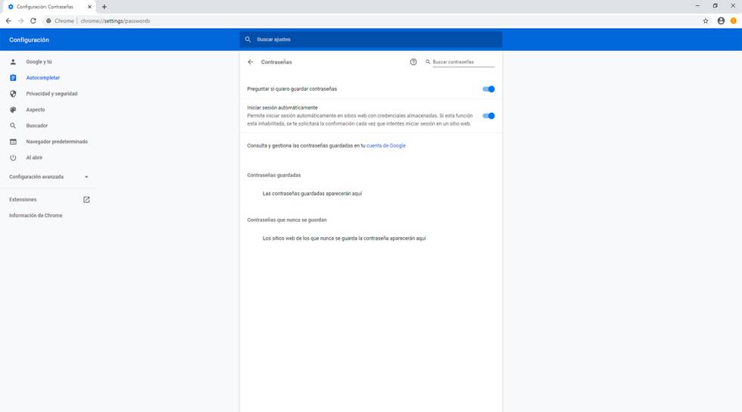Open Configuración avanzada section label
Screen dimensions: 742x412
[36, 176]
